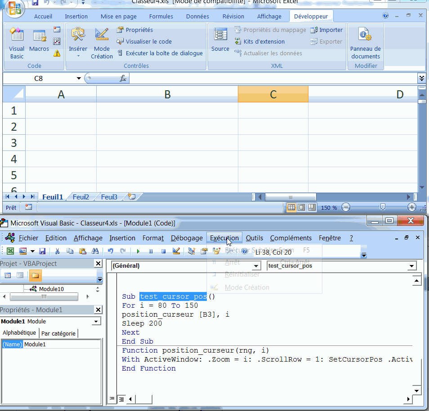The image size is (429, 411).
Task: Switch to Normal view in status bar
Action: [291, 208]
